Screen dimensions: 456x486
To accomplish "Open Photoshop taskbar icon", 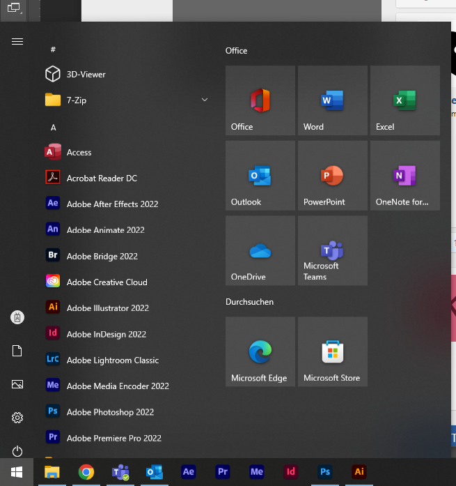I will click(x=325, y=472).
